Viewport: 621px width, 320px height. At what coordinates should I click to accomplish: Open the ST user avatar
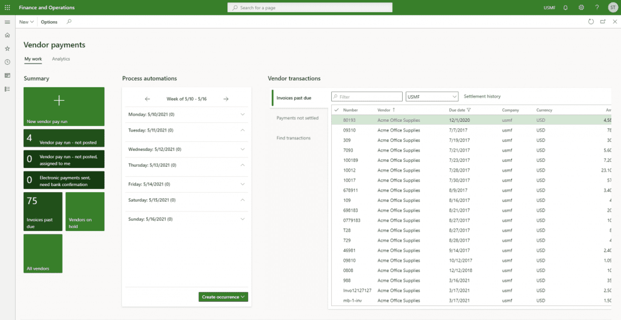click(613, 7)
